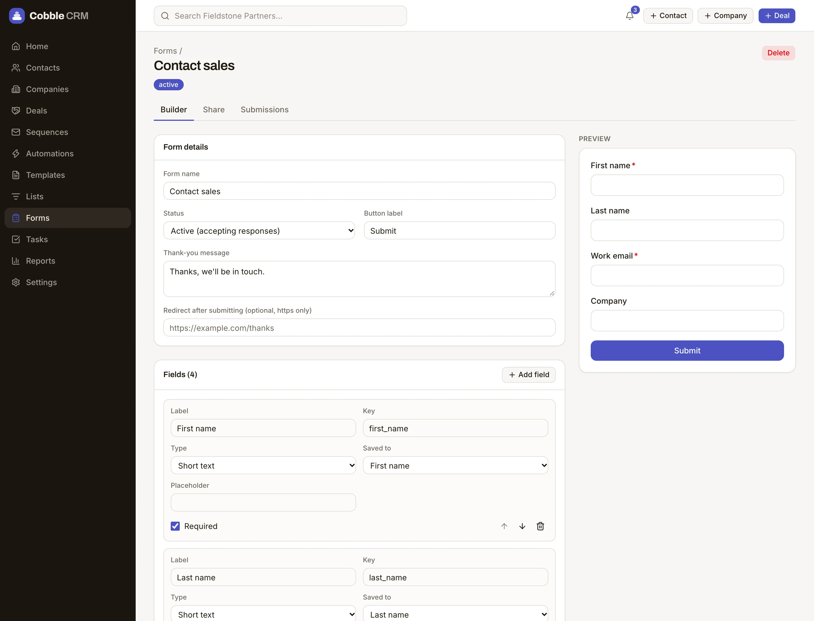This screenshot has width=814, height=621.
Task: Delete the First name field via trash icon
Action: (x=540, y=526)
